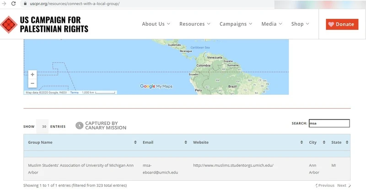This screenshot has width=366, height=190.
Task: Reload the page with the refresh icon
Action: (x=15, y=4)
